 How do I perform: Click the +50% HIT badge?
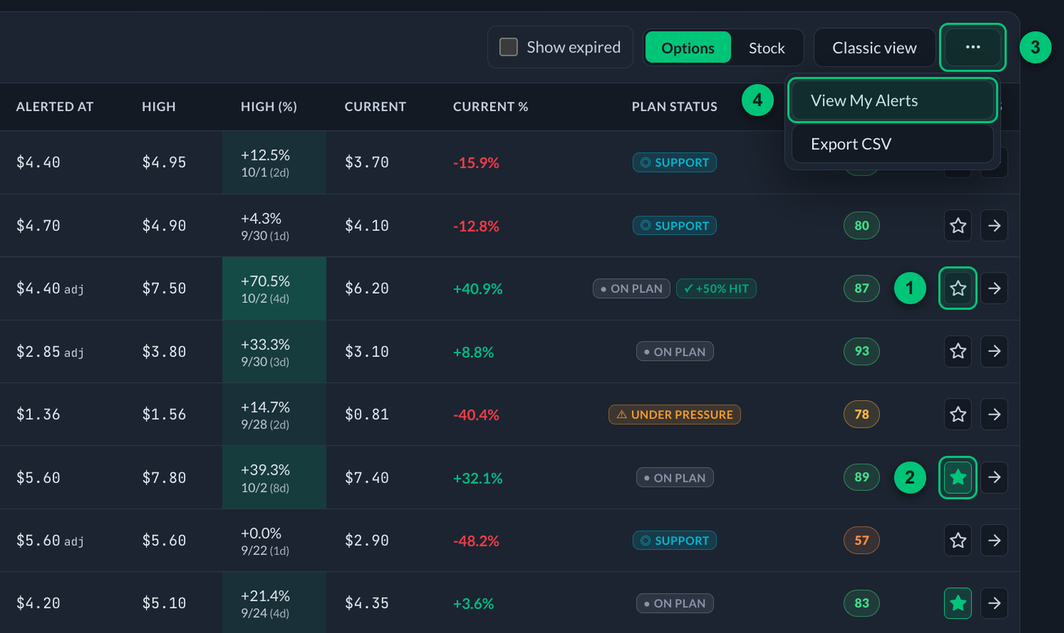(x=716, y=288)
